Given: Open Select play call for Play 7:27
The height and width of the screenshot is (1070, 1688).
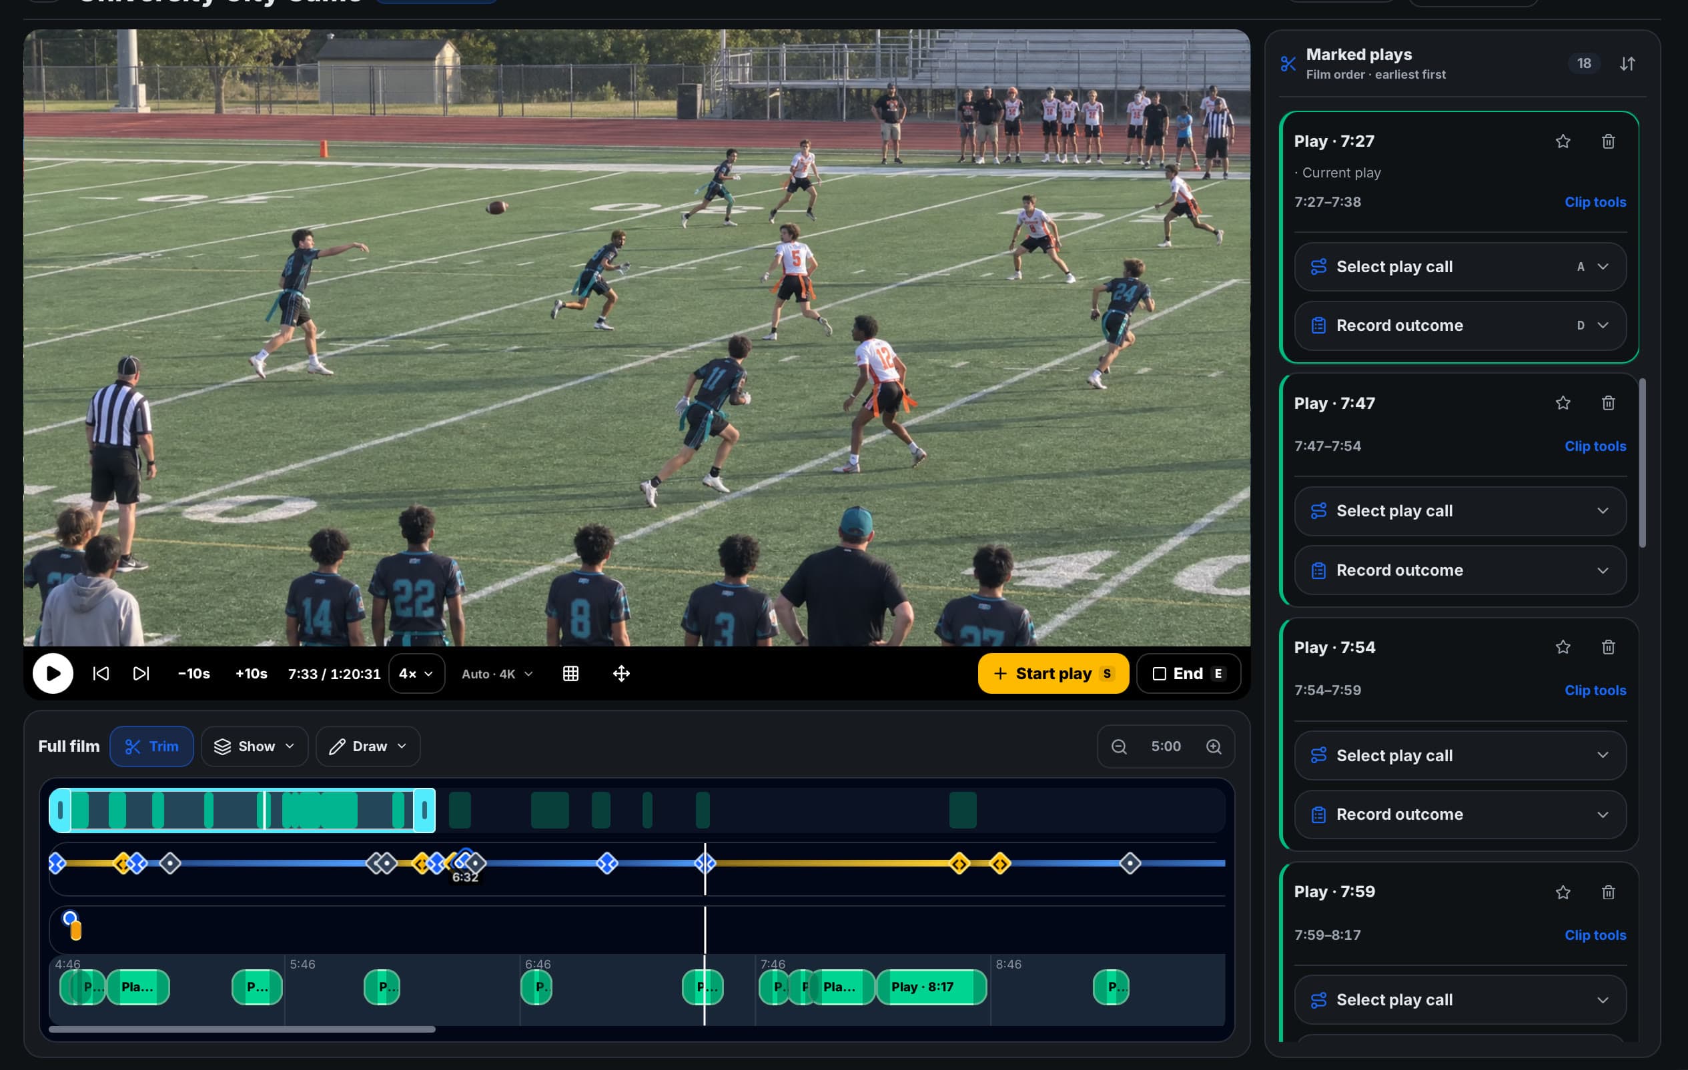Looking at the screenshot, I should click(x=1460, y=267).
